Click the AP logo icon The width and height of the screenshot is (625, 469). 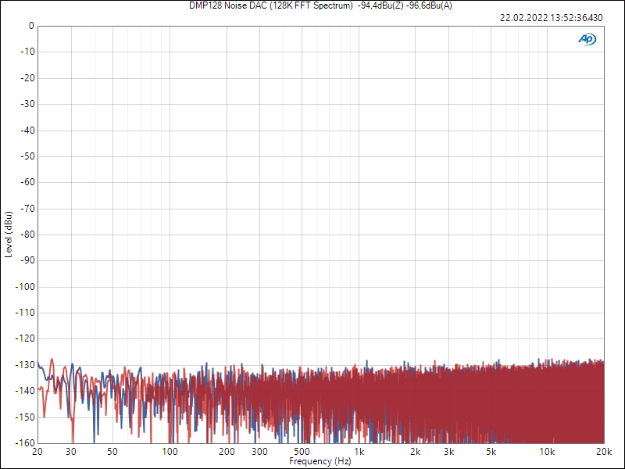coord(587,39)
